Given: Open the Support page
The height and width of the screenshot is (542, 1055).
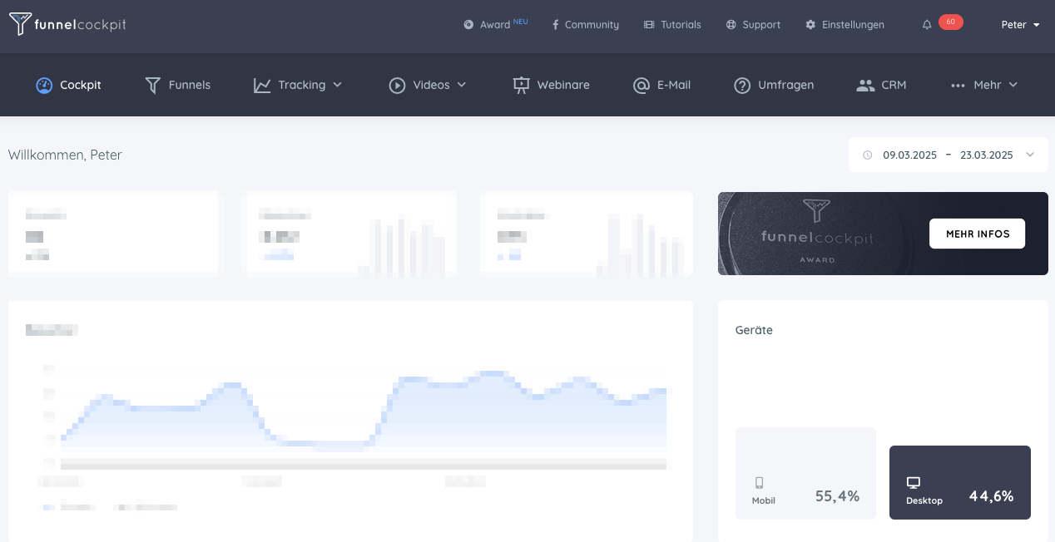Looking at the screenshot, I should (753, 25).
